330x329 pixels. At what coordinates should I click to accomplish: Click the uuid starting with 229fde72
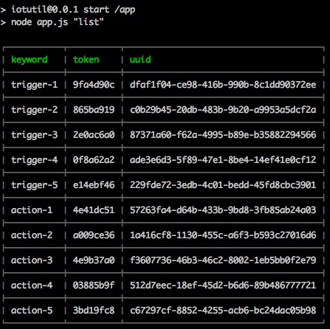223,185
